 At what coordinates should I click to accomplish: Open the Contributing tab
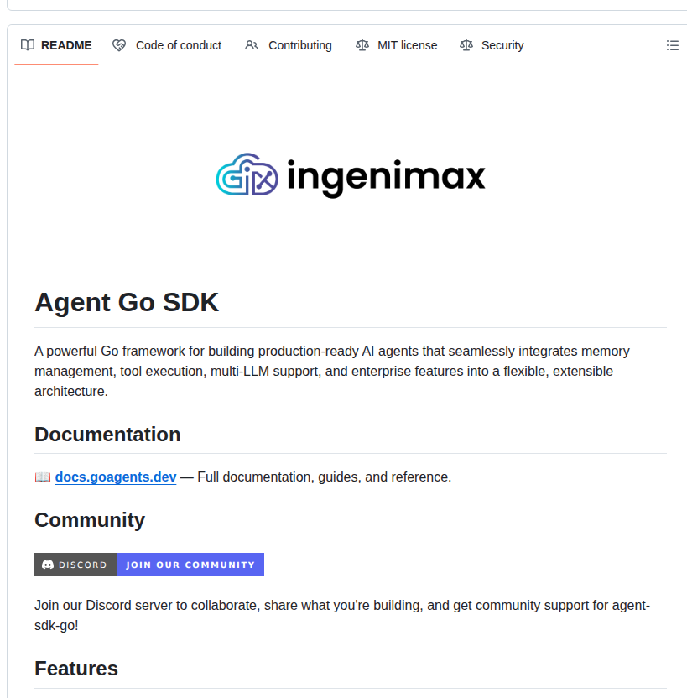[x=299, y=45]
